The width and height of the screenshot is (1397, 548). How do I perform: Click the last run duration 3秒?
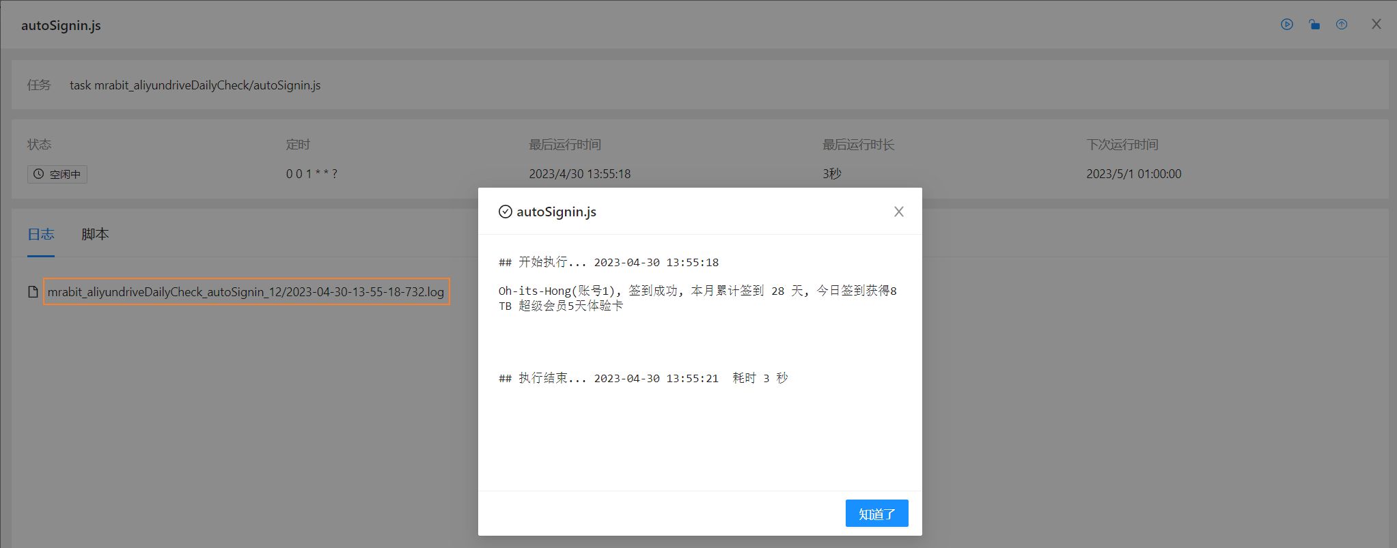pyautogui.click(x=832, y=174)
